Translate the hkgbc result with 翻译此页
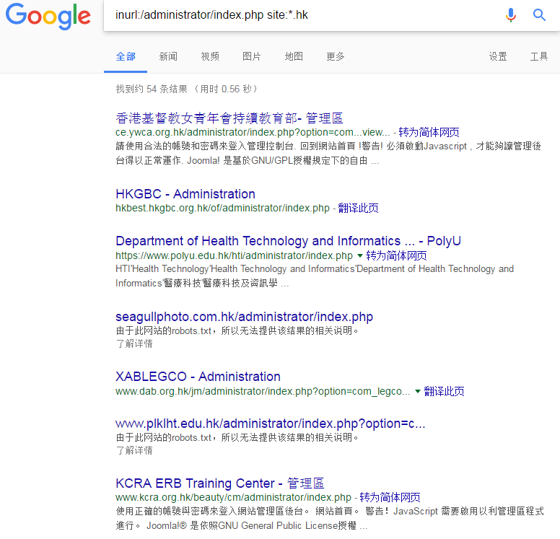This screenshot has height=539, width=560. 358,208
